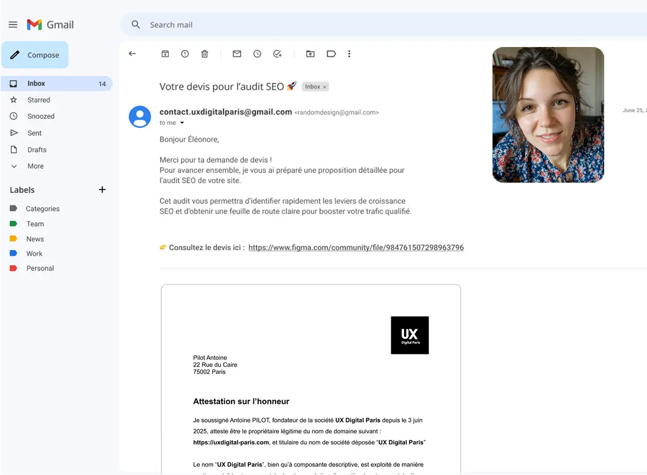Delete the email with the trash icon
The height and width of the screenshot is (475, 647).
(204, 54)
